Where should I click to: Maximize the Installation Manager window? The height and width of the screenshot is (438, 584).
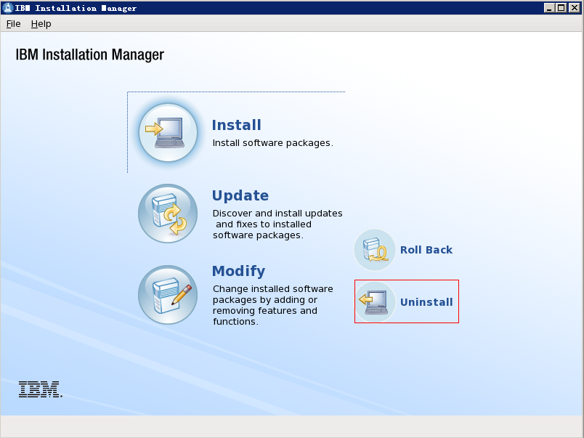(561, 8)
